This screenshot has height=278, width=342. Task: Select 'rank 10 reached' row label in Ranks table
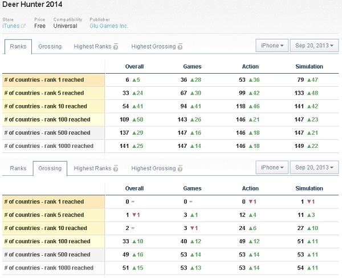click(54, 106)
